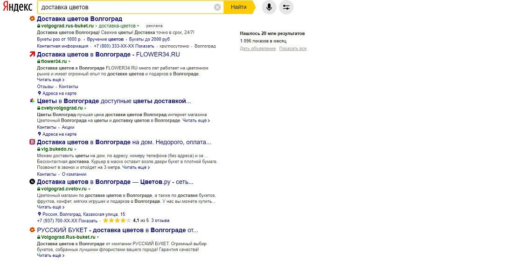Open the Казахская улица, 15 address link

(x=84, y=214)
